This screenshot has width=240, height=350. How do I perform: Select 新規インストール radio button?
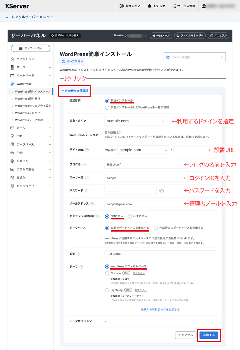[107, 101]
